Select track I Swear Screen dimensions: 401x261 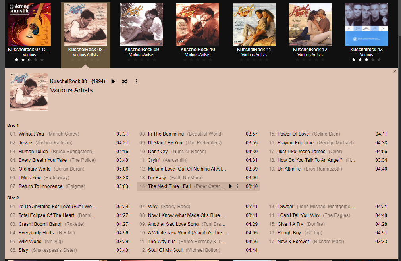pos(328,207)
